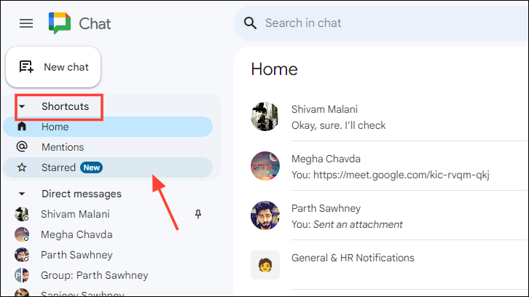Viewport: 529px width, 297px height.
Task: Open Shivam Malani's avatar in Home list
Action: 265,116
